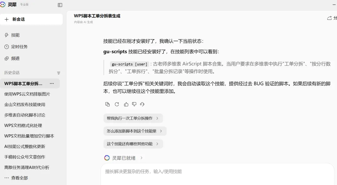The width and height of the screenshot is (337, 185).
Task: Choose suggestion 这个技能还有哪些其他功能
Action: click(x=133, y=144)
